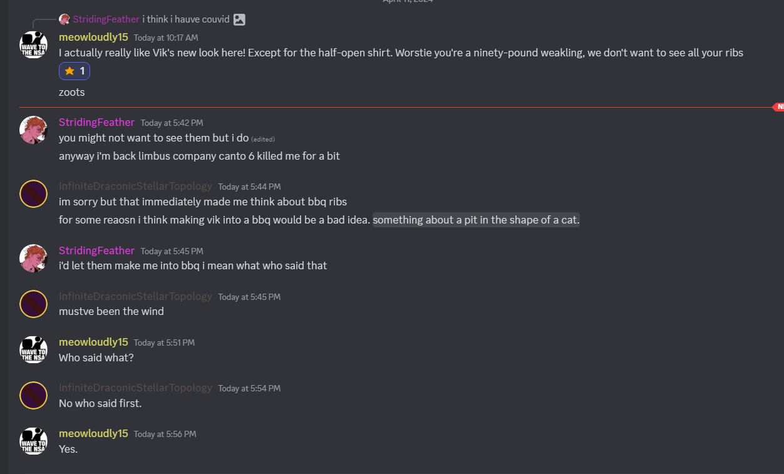Click the StridingFeather username at 5:42 PM

pos(96,122)
